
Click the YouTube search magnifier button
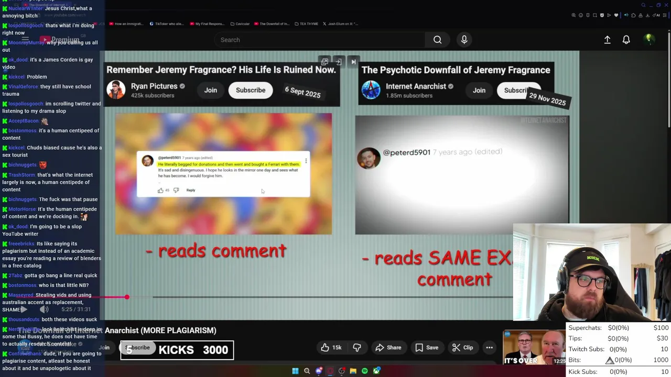click(x=437, y=40)
